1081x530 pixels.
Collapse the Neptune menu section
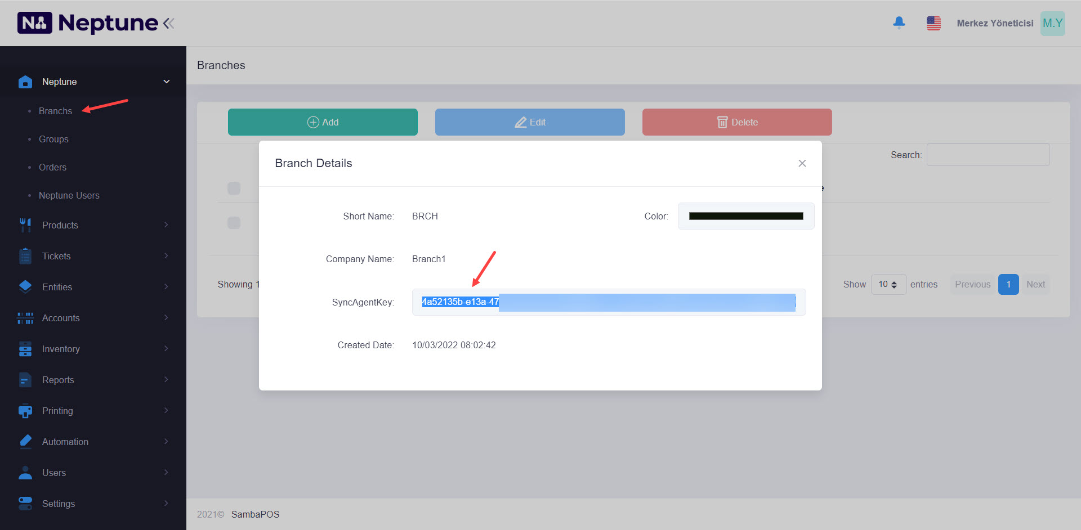coord(166,81)
